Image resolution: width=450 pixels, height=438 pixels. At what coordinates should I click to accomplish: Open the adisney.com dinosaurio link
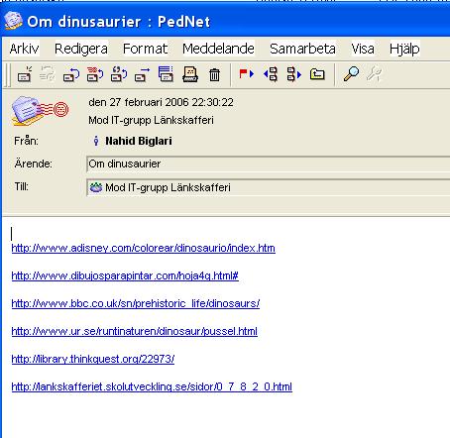tap(143, 248)
